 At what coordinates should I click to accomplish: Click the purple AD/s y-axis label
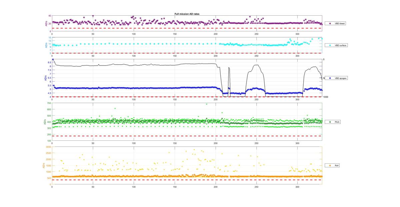(x=46, y=24)
